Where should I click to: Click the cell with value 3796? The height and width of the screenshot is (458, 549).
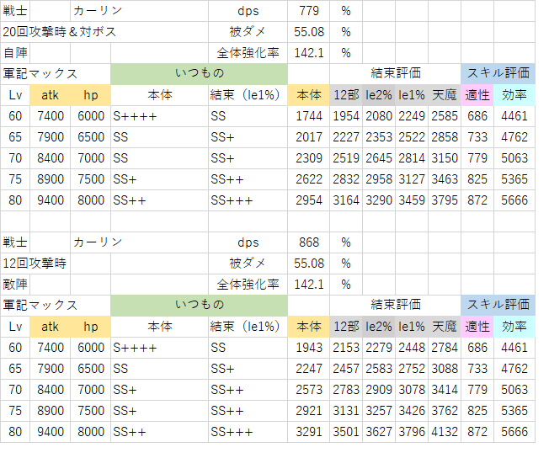click(412, 432)
